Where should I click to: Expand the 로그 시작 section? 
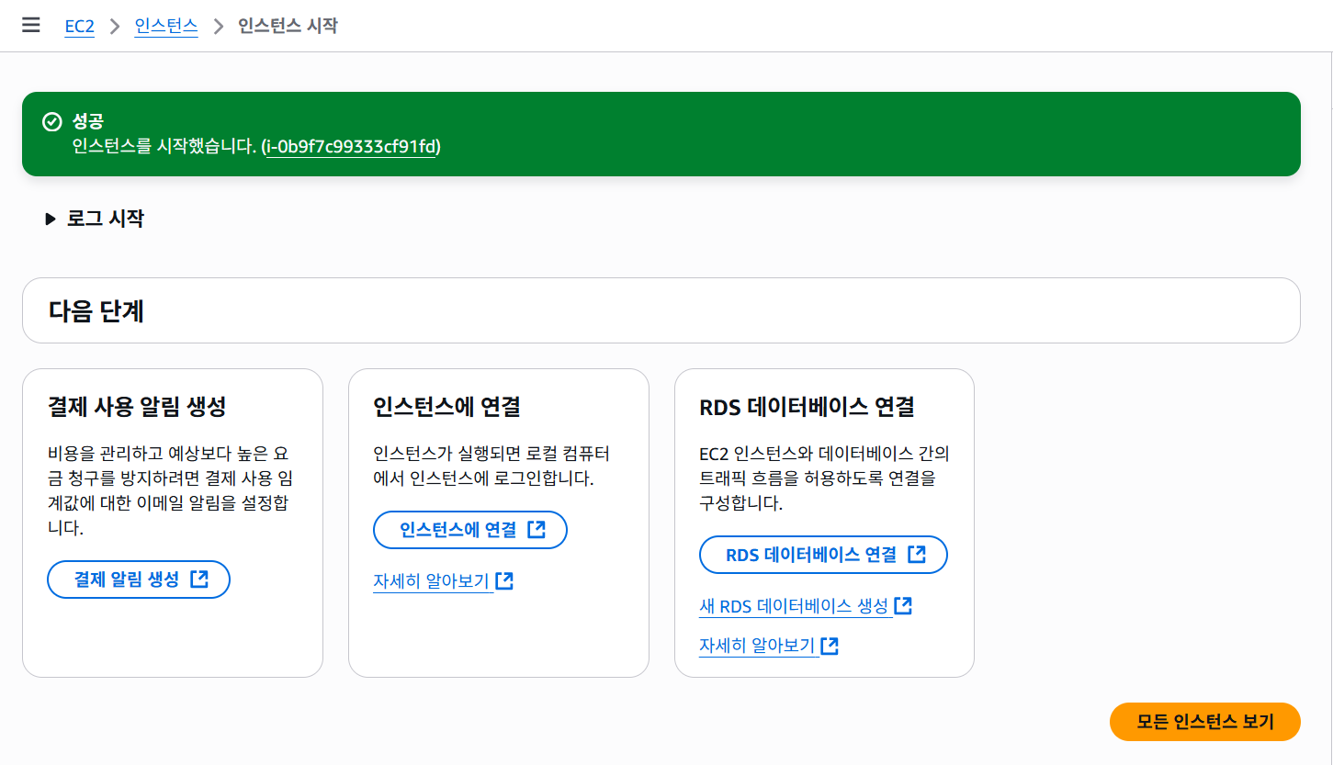click(x=95, y=219)
